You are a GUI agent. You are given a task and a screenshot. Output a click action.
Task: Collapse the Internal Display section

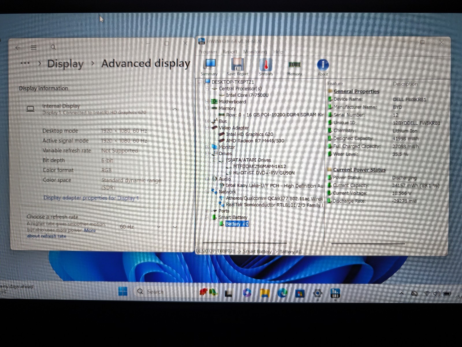pos(175,109)
